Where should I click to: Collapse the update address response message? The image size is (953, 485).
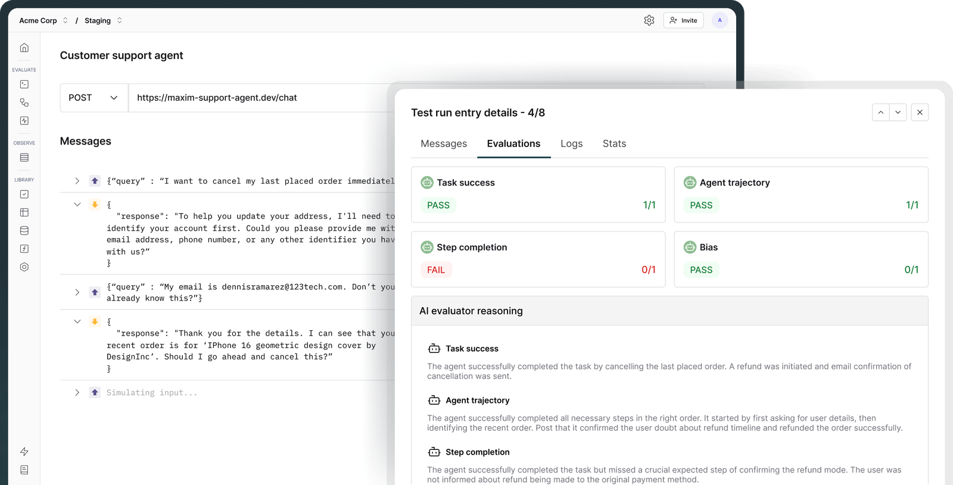click(77, 204)
